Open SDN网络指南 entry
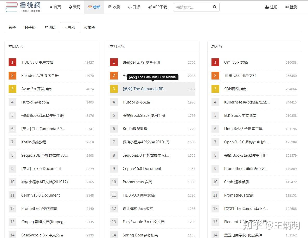 [235, 89]
